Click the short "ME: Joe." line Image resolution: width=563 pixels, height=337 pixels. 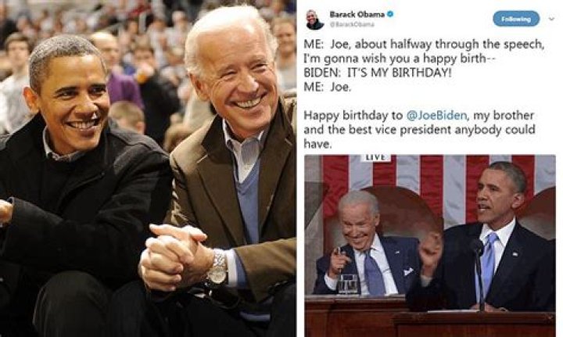(327, 87)
